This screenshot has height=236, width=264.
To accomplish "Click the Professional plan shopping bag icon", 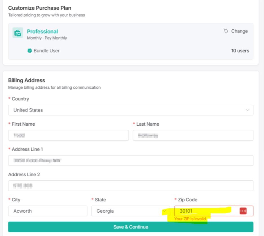I will pyautogui.click(x=18, y=33).
